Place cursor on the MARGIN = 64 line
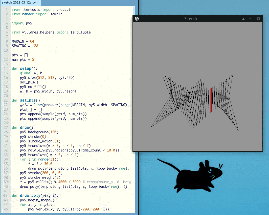This screenshot has width=269, height=215. click(x=23, y=41)
